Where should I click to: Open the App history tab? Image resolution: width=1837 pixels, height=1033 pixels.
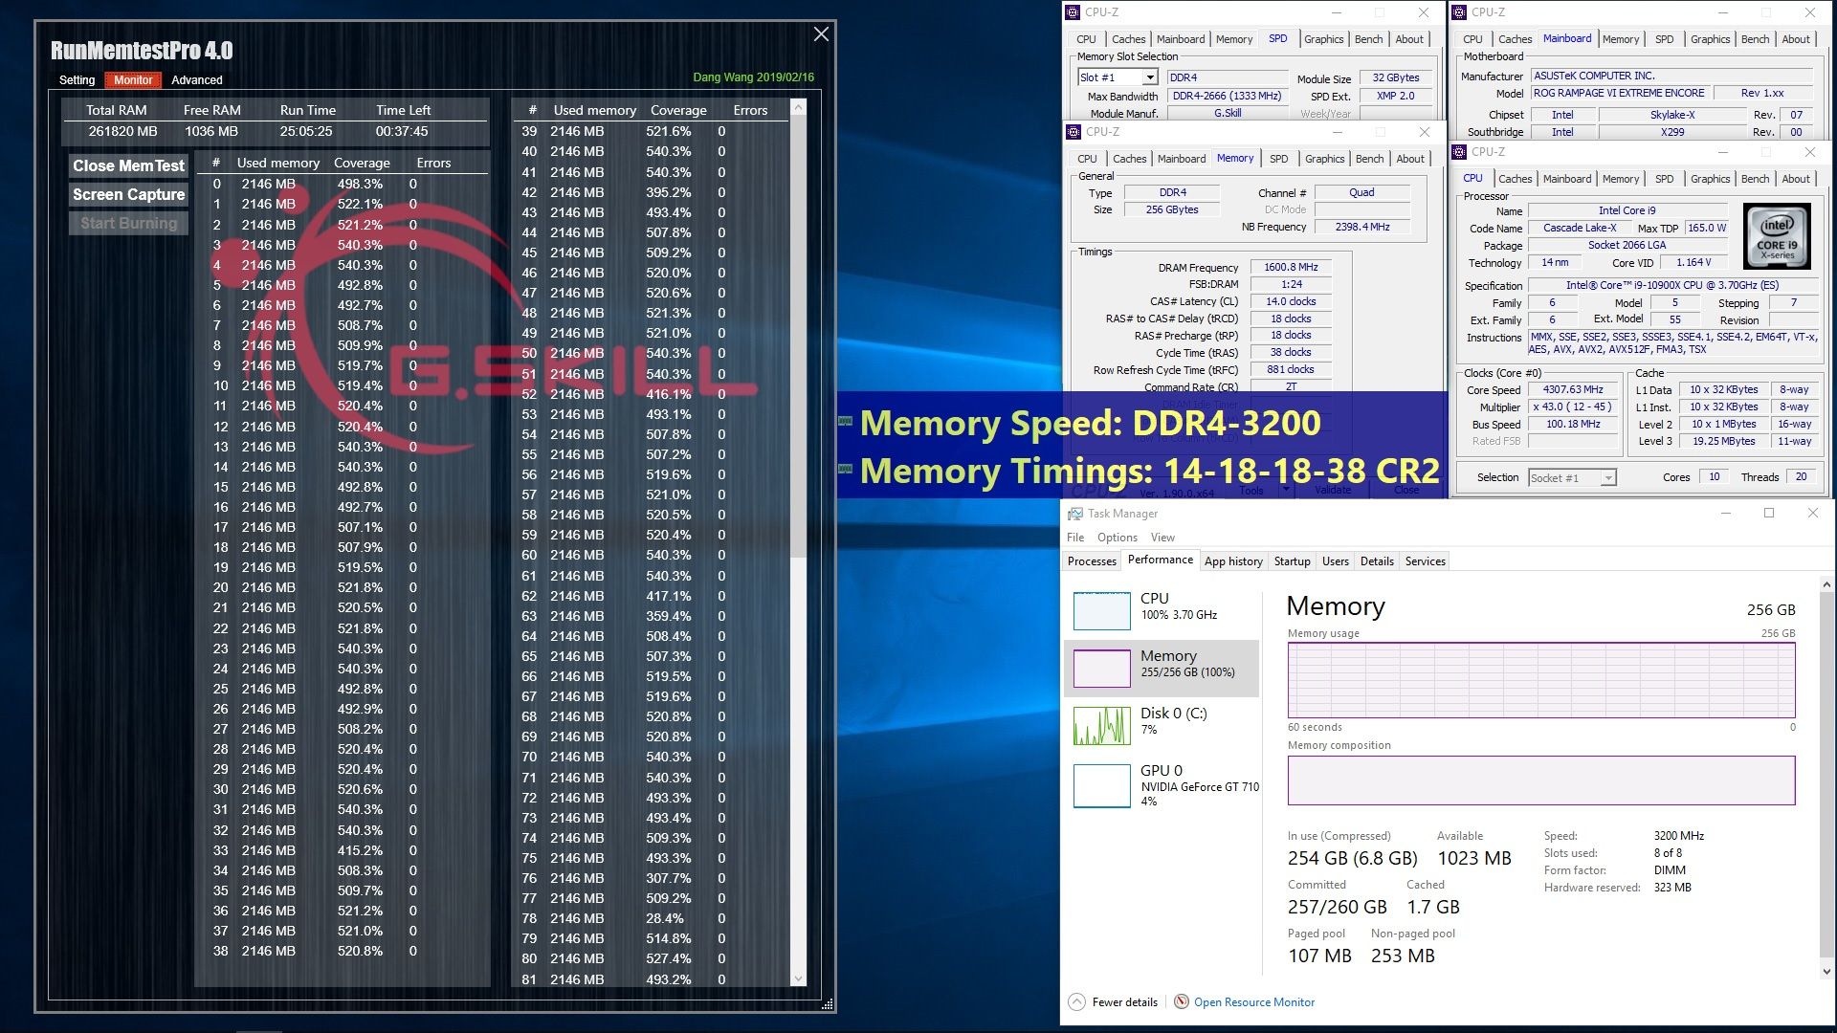[x=1232, y=561]
